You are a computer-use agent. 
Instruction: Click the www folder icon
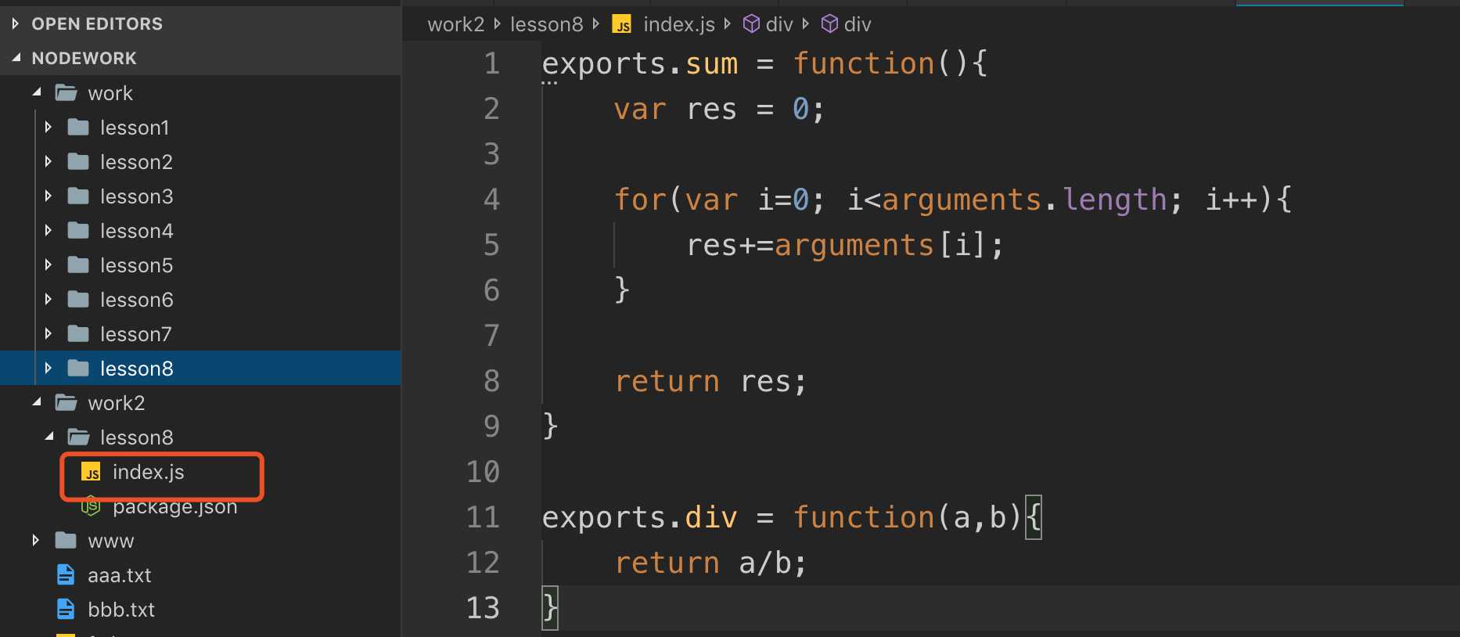pos(66,540)
